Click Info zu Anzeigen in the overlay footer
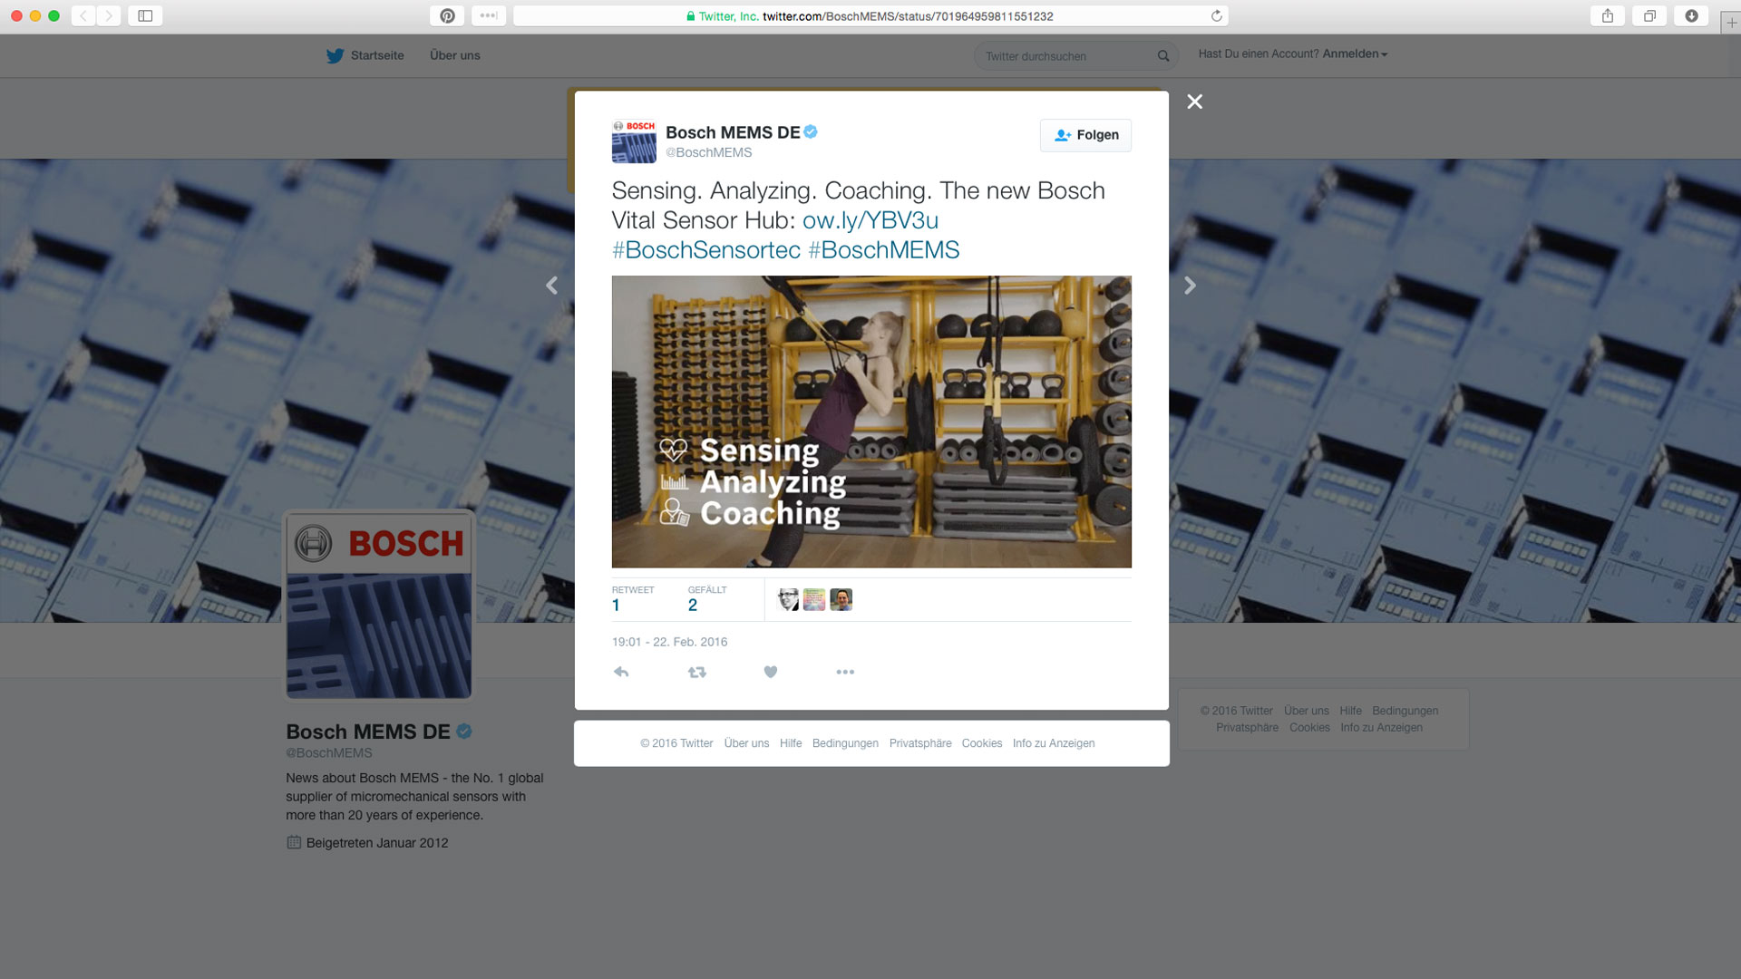1741x979 pixels. (x=1054, y=743)
